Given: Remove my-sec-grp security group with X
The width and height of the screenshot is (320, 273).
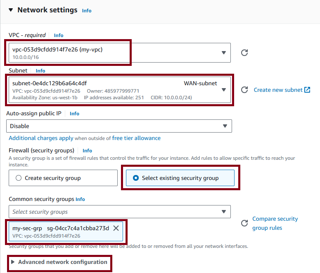Looking at the screenshot, I should point(116,228).
